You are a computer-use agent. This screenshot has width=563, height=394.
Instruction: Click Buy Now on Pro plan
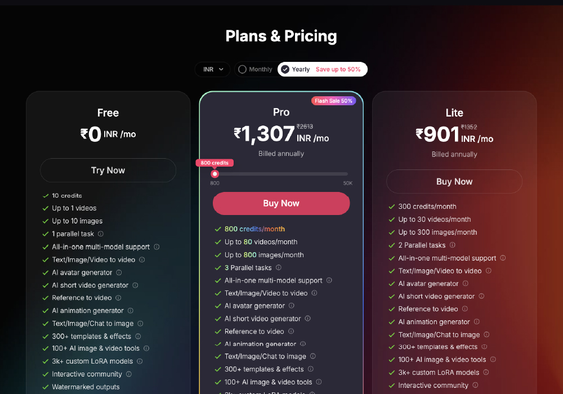281,203
